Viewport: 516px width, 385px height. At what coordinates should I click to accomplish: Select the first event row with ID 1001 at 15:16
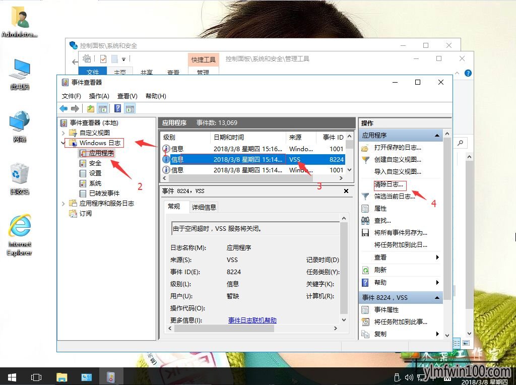(x=253, y=149)
